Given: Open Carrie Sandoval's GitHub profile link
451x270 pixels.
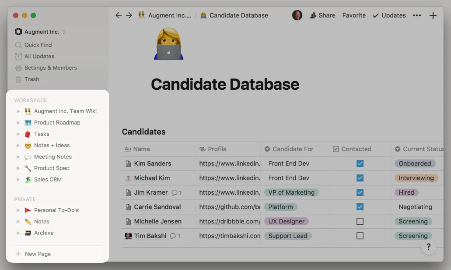Looking at the screenshot, I should (x=229, y=207).
